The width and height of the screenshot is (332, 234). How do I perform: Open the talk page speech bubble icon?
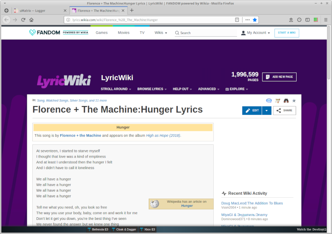tap(269, 101)
